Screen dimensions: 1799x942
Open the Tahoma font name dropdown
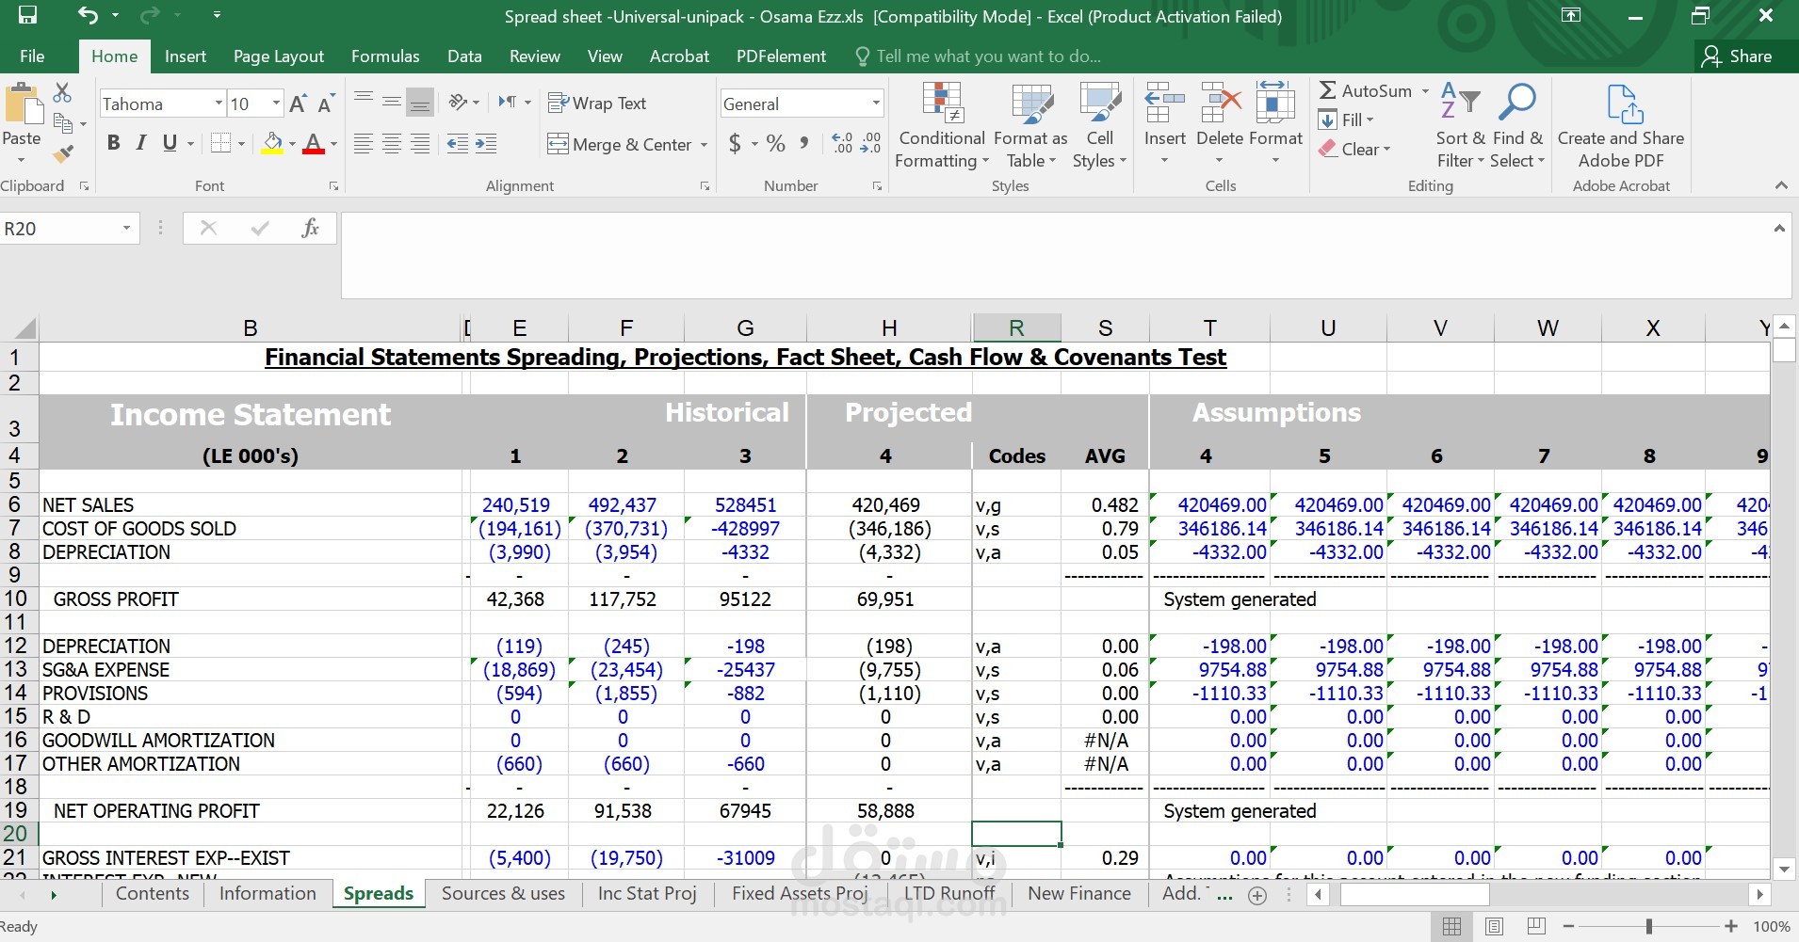(x=219, y=104)
